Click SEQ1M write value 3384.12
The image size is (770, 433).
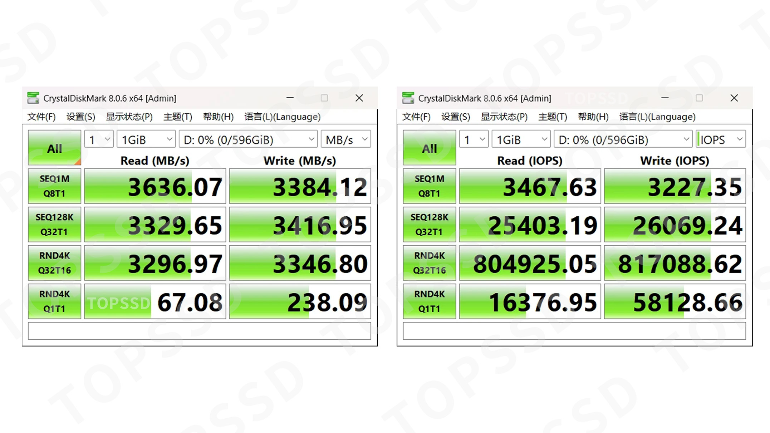[x=300, y=186]
